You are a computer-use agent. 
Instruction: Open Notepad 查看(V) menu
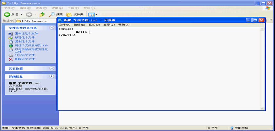109,25
